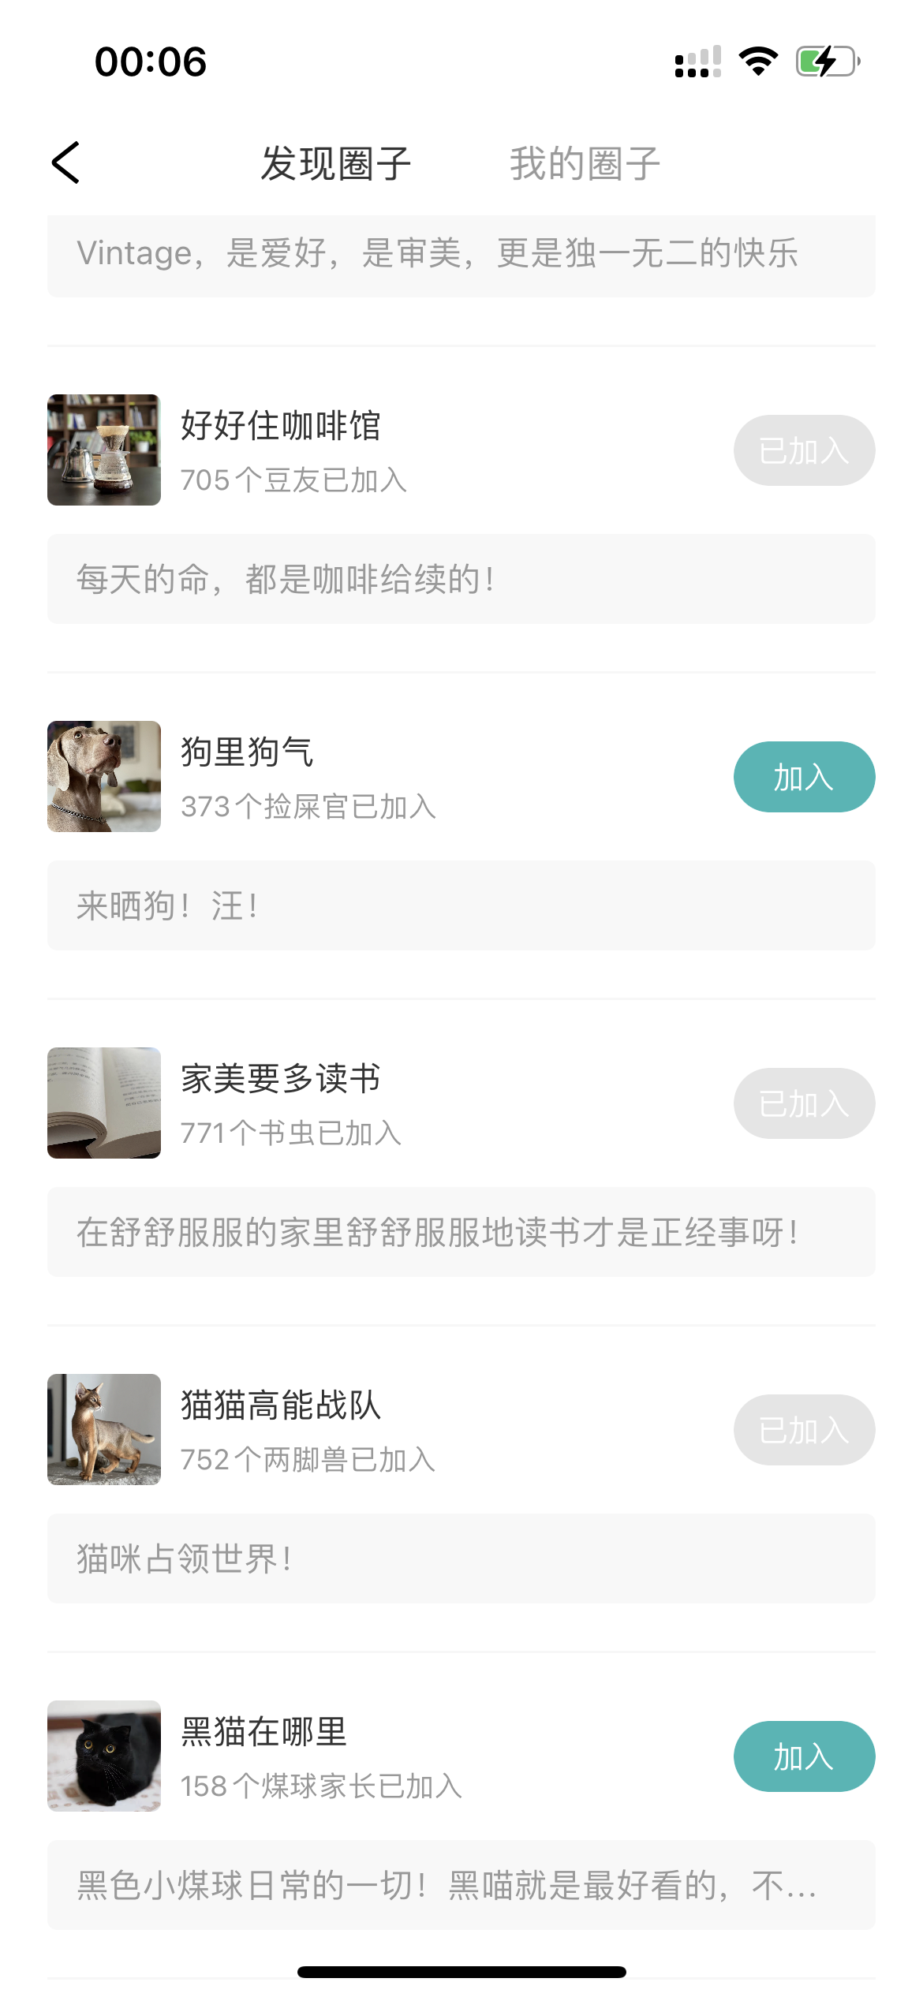This screenshot has width=923, height=1997.
Task: Open the 好好住咖啡馆 circle title
Action: point(281,426)
